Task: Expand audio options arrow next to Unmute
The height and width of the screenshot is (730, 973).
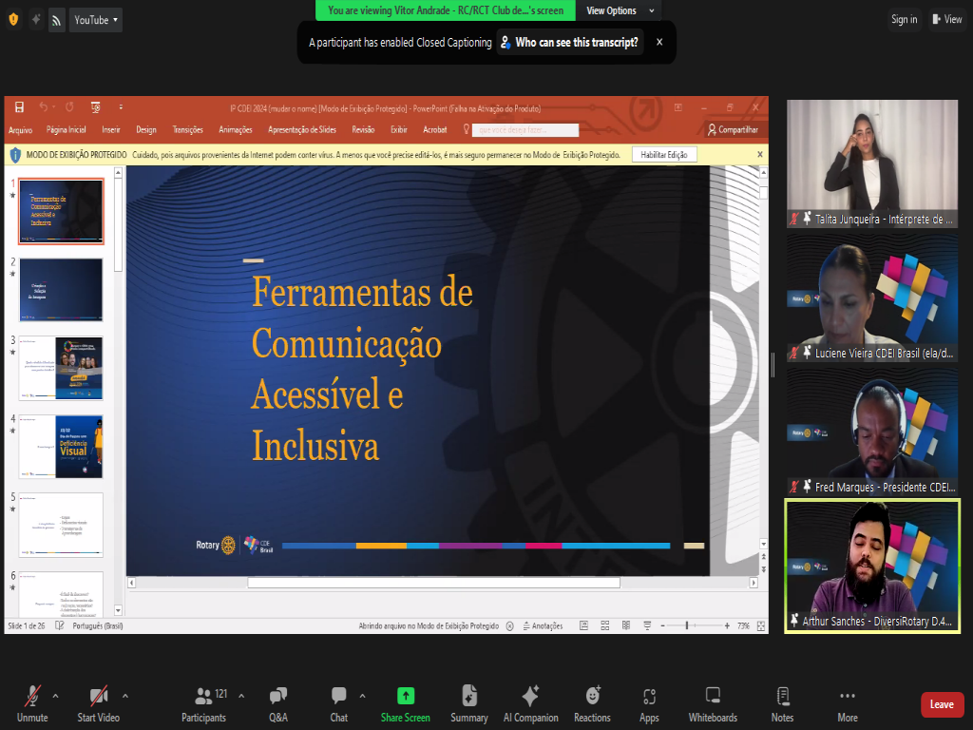Action: pyautogui.click(x=55, y=695)
